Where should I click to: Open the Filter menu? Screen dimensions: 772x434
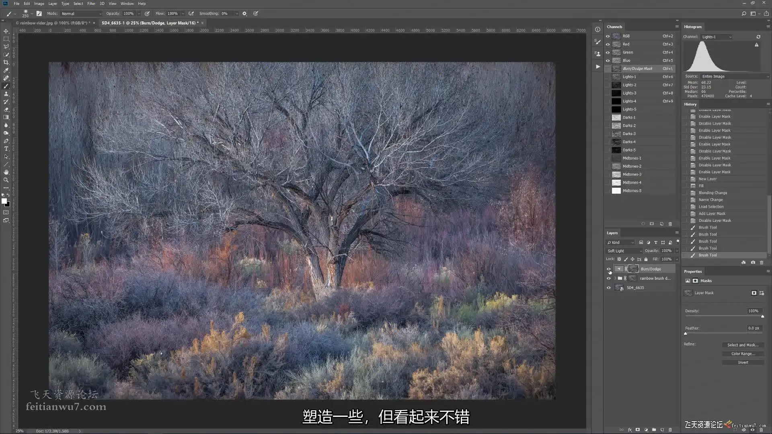(x=91, y=4)
